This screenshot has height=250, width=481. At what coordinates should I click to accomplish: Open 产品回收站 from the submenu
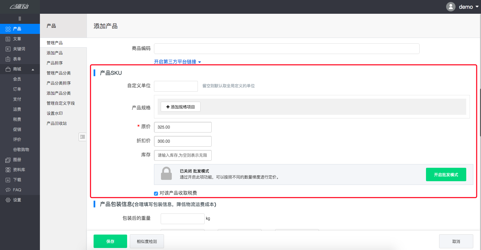coord(57,123)
